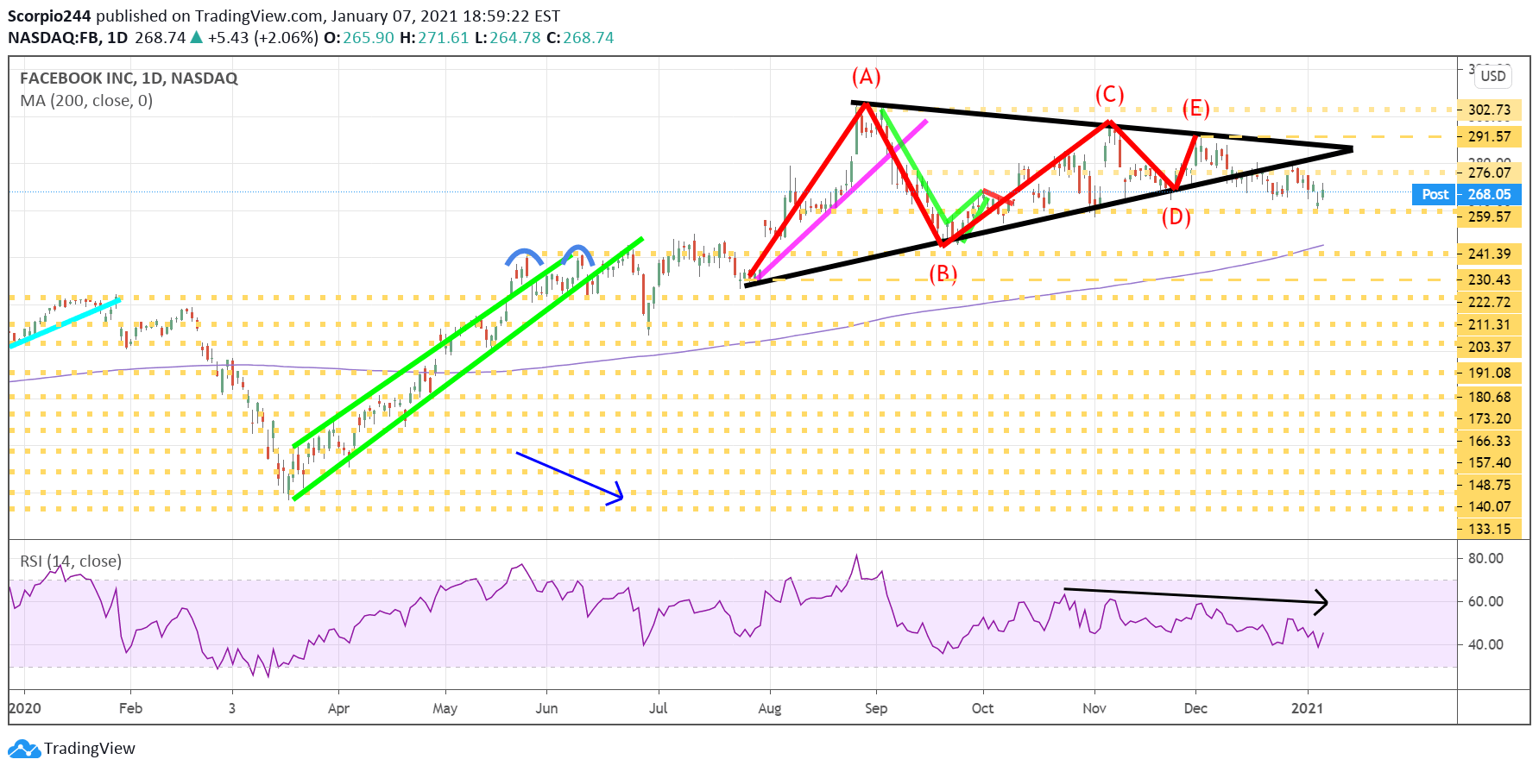Click the red (D) wave label
Viewport: 1539px width, 772px height.
[1176, 217]
